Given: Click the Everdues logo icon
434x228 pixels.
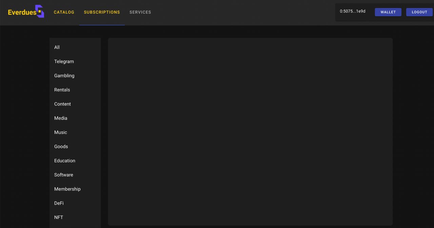Looking at the screenshot, I should (x=40, y=11).
